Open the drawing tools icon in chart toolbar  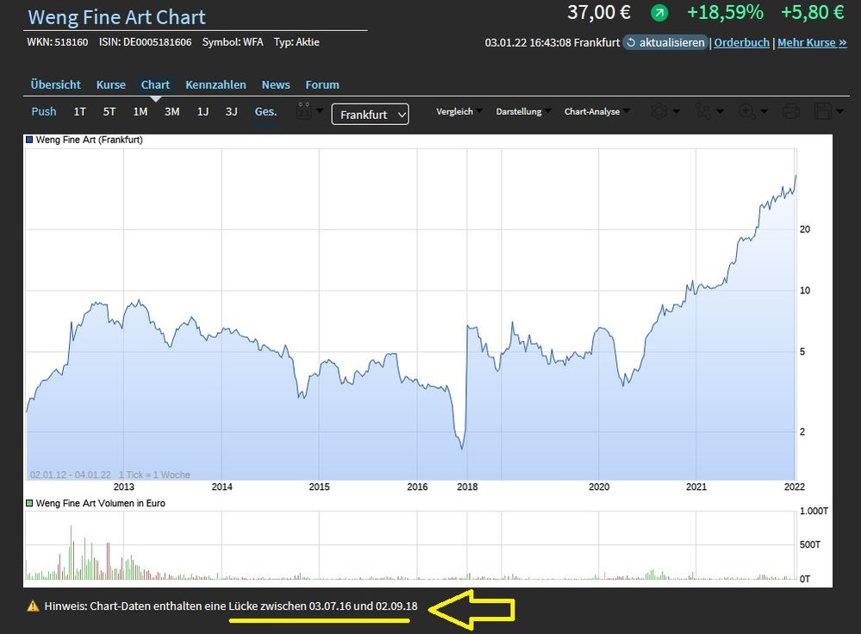tap(704, 111)
